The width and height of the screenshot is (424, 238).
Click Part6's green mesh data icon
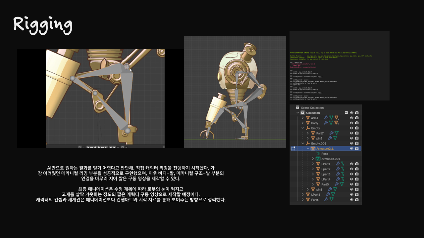[332, 199]
